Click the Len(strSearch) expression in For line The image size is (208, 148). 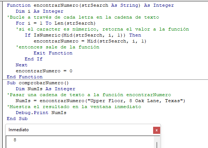[75, 23]
